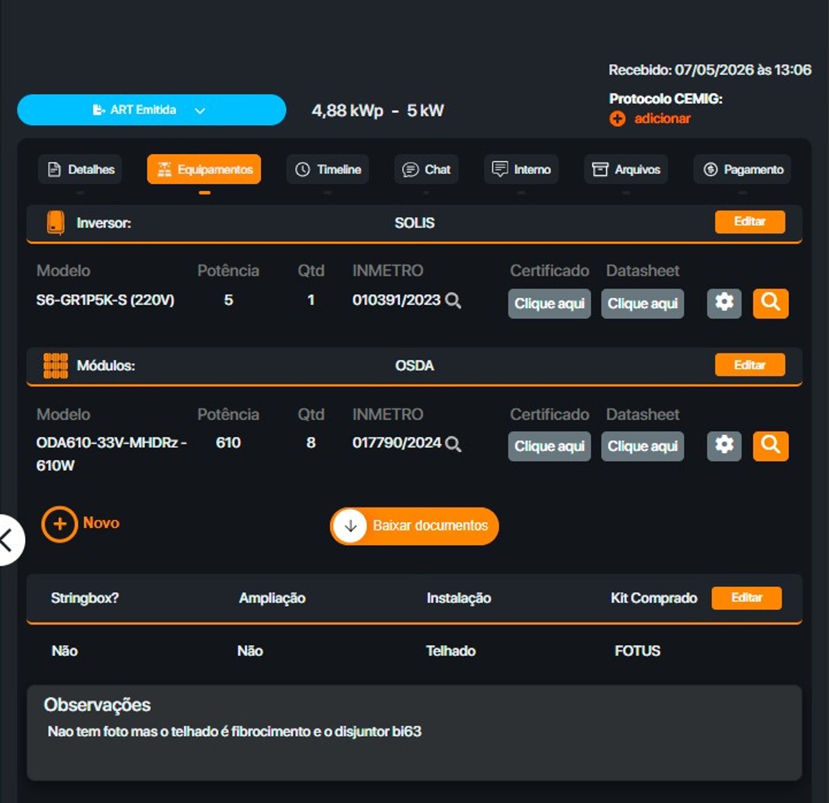The width and height of the screenshot is (829, 803).
Task: Open the ART Emitida status dropdown
Action: click(x=151, y=110)
